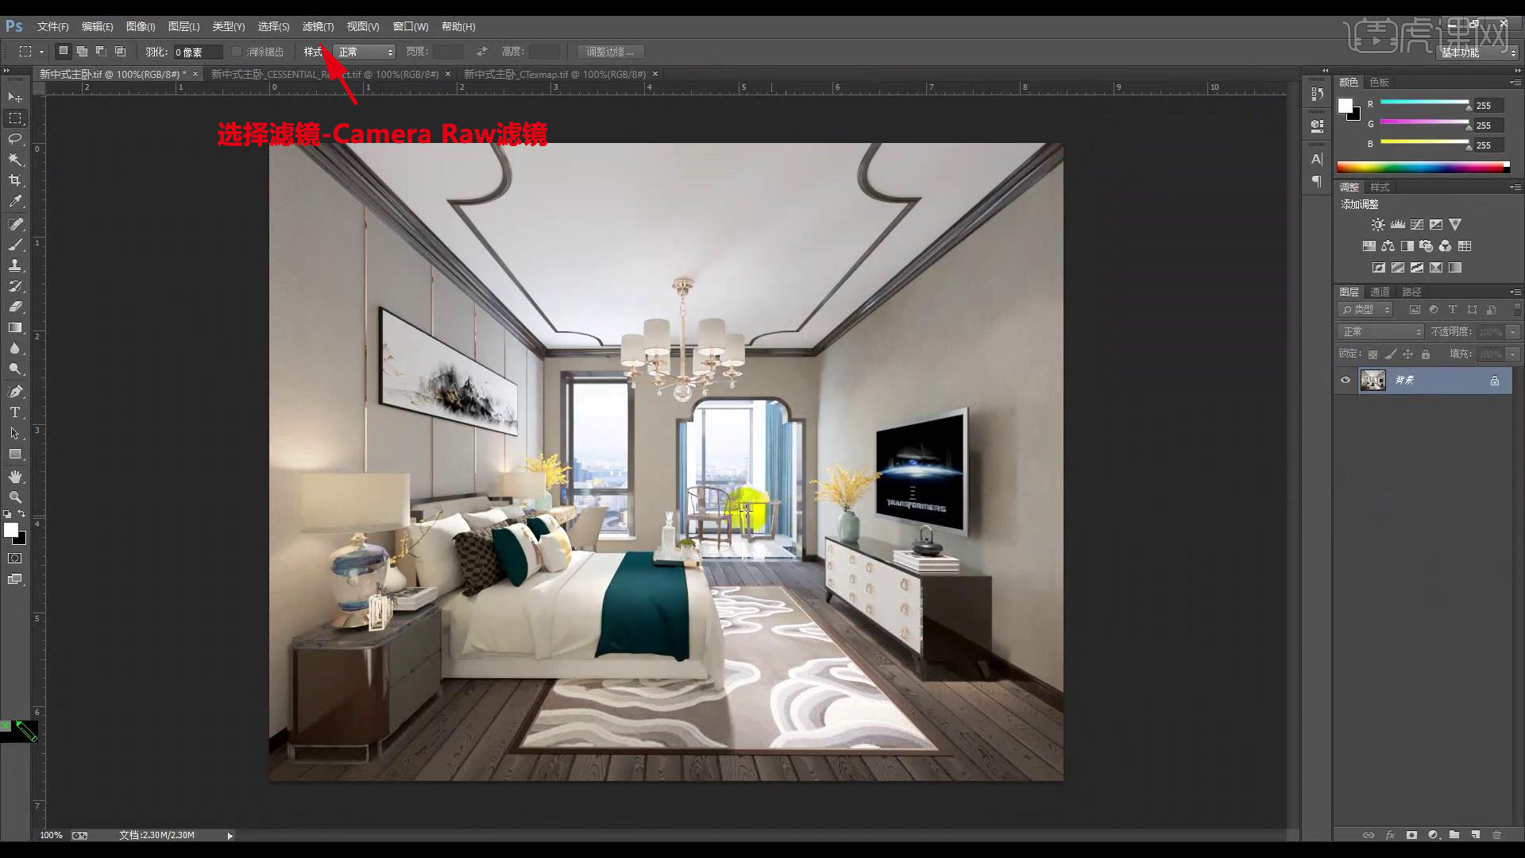Click the Refine Edge button
This screenshot has height=858, width=1525.
(610, 52)
